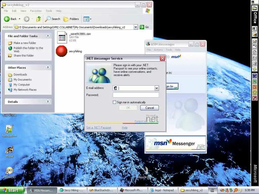The height and width of the screenshot is (194, 259).
Task: Click New Note yellow sticky icon on Office bar
Action: click(x=255, y=69)
